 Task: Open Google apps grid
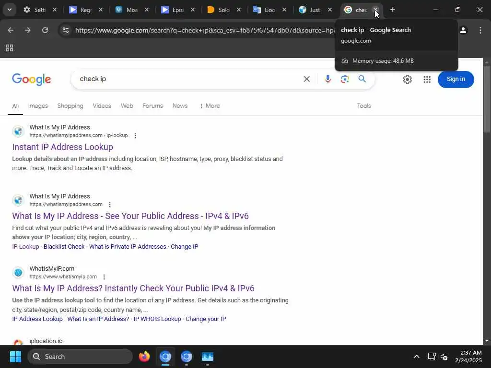(x=427, y=80)
